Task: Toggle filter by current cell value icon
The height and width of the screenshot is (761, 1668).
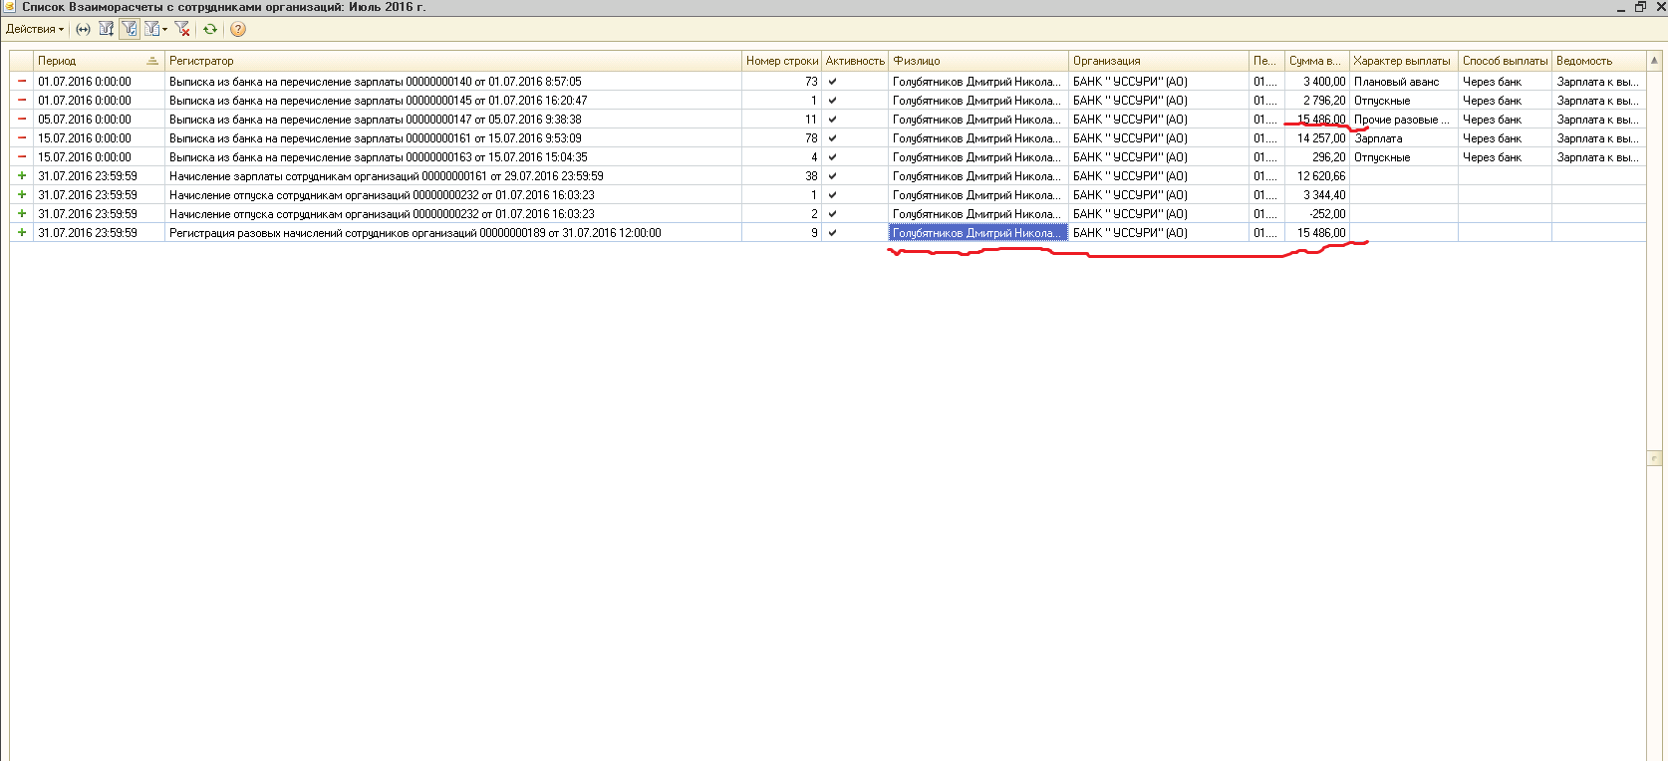Action: (130, 29)
